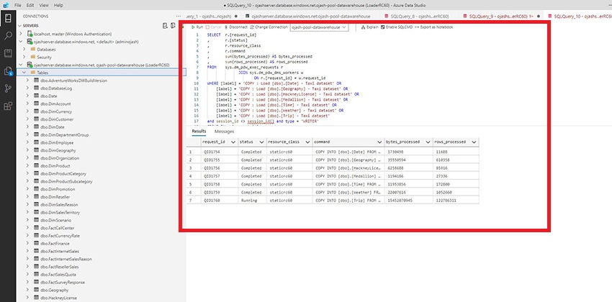The image size is (612, 302).
Task: Click Disconnect in the query toolbar
Action: coord(235,27)
